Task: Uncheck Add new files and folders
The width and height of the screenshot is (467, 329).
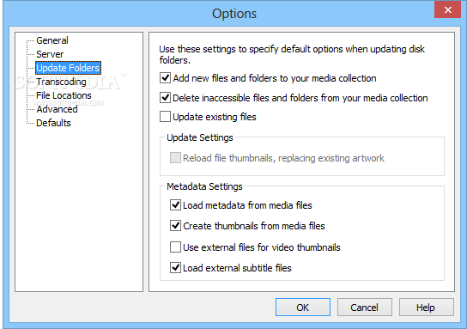Action: tap(165, 78)
